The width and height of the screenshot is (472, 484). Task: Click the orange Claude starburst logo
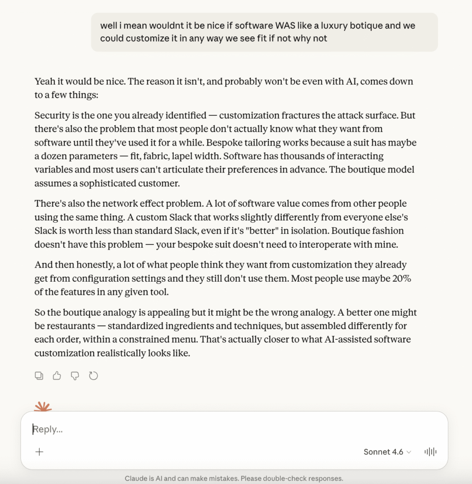43,406
